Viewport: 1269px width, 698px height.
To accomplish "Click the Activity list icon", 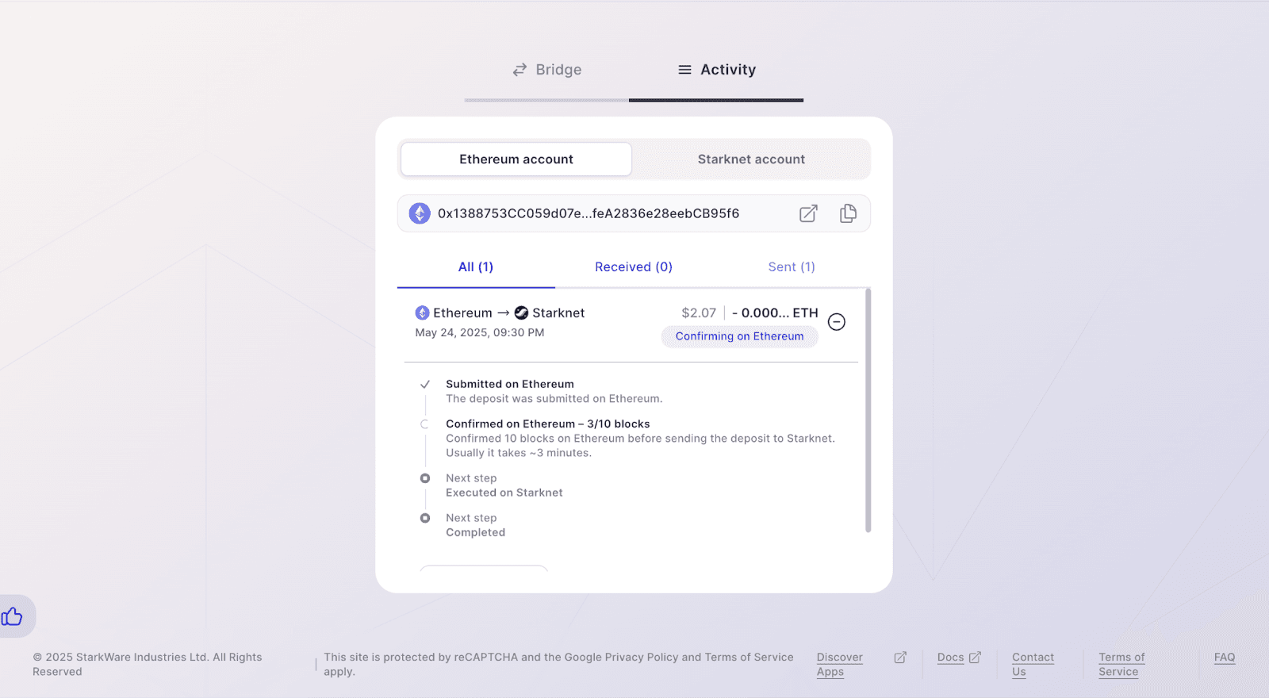I will tap(684, 70).
